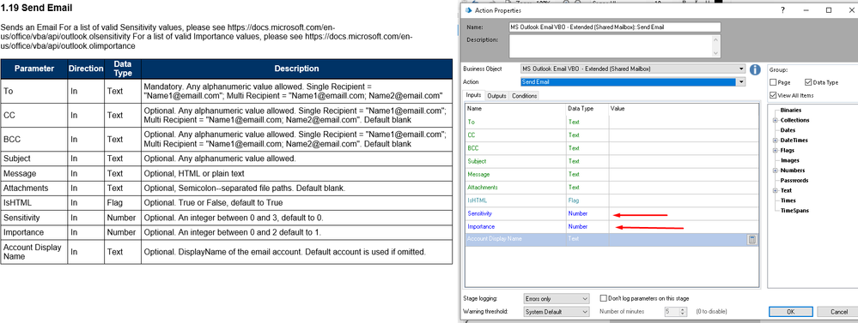The height and width of the screenshot is (323, 858).
Task: Open the expression calculator in Account Display Name row
Action: (752, 239)
